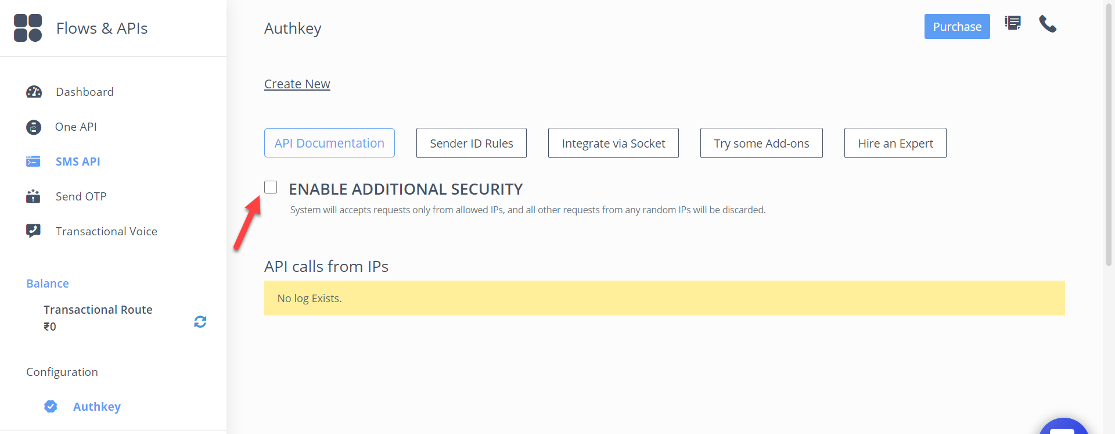Image resolution: width=1115 pixels, height=434 pixels.
Task: Click the page vertical scrollbar
Action: click(x=1109, y=134)
